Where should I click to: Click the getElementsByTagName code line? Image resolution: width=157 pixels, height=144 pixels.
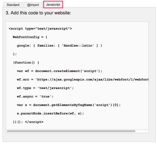(x=69, y=105)
